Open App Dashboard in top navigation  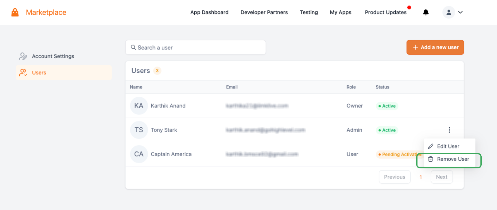coord(209,12)
